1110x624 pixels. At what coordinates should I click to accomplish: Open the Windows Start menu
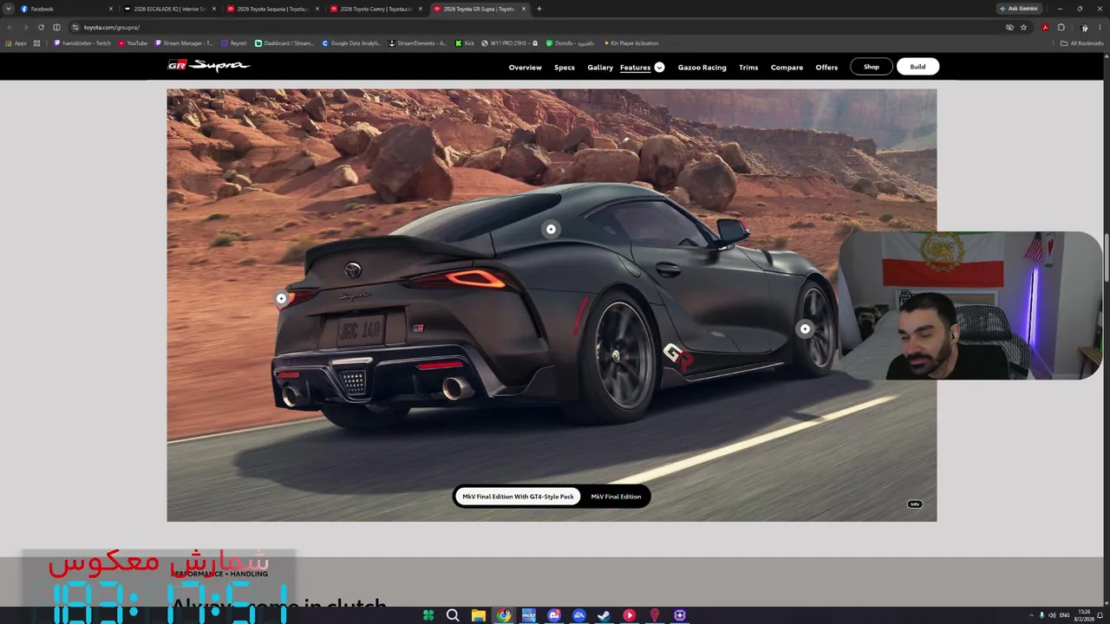[x=428, y=615]
